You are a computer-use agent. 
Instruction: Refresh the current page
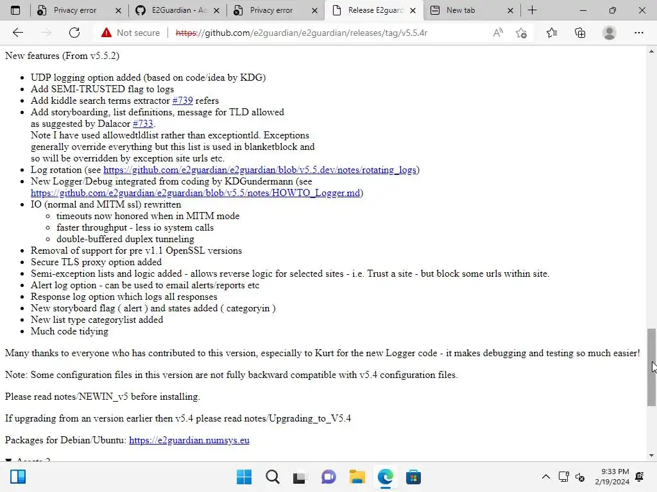pyautogui.click(x=74, y=33)
